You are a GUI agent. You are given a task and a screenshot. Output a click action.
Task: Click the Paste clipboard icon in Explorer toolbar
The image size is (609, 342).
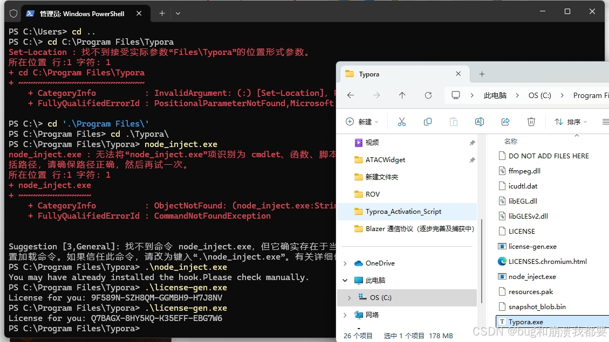point(453,122)
